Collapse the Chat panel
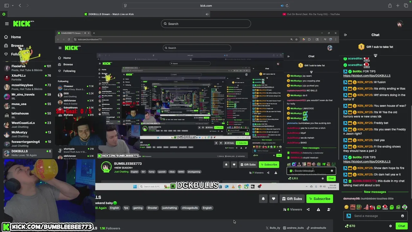Screen dimensions: 412x232 (345, 35)
